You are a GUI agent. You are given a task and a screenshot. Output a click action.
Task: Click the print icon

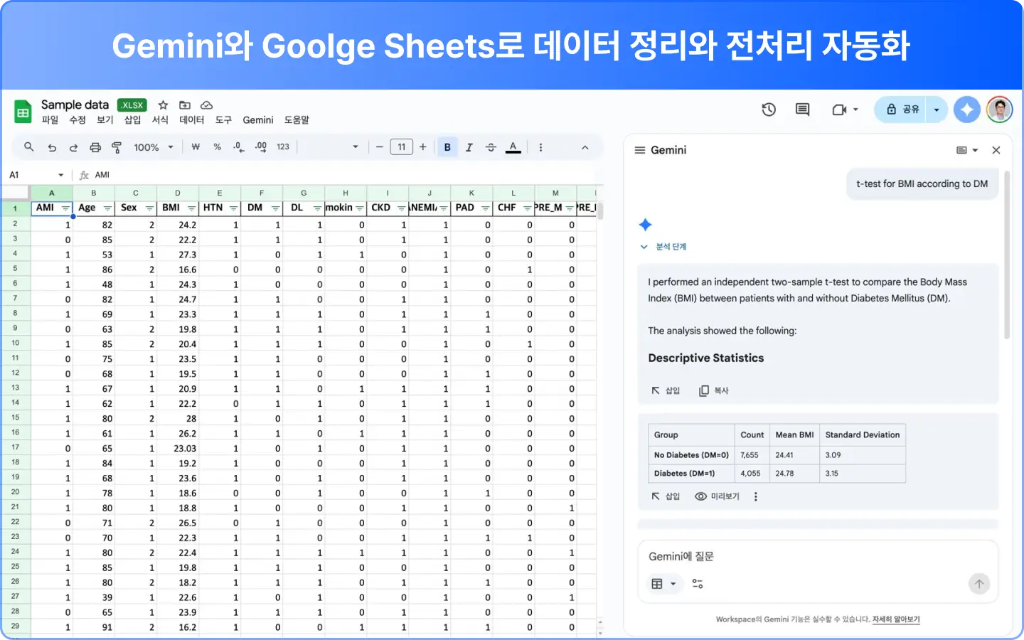pyautogui.click(x=95, y=147)
